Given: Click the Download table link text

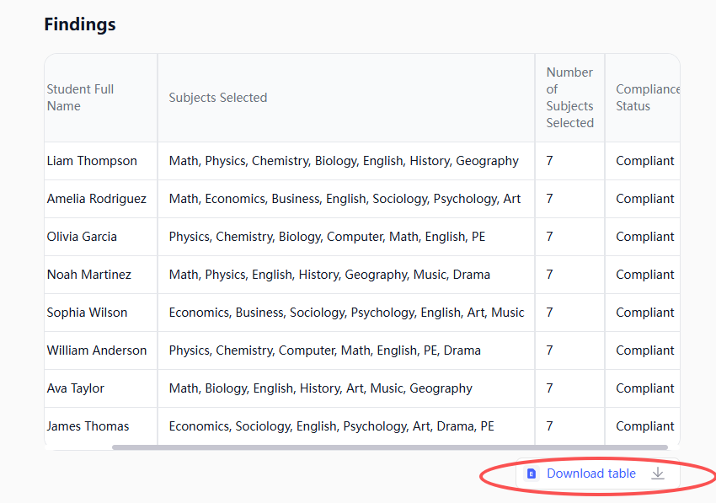Looking at the screenshot, I should click(590, 474).
